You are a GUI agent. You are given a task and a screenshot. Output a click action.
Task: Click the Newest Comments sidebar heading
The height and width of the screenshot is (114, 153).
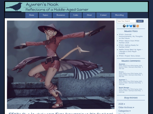pyautogui.click(x=131, y=61)
